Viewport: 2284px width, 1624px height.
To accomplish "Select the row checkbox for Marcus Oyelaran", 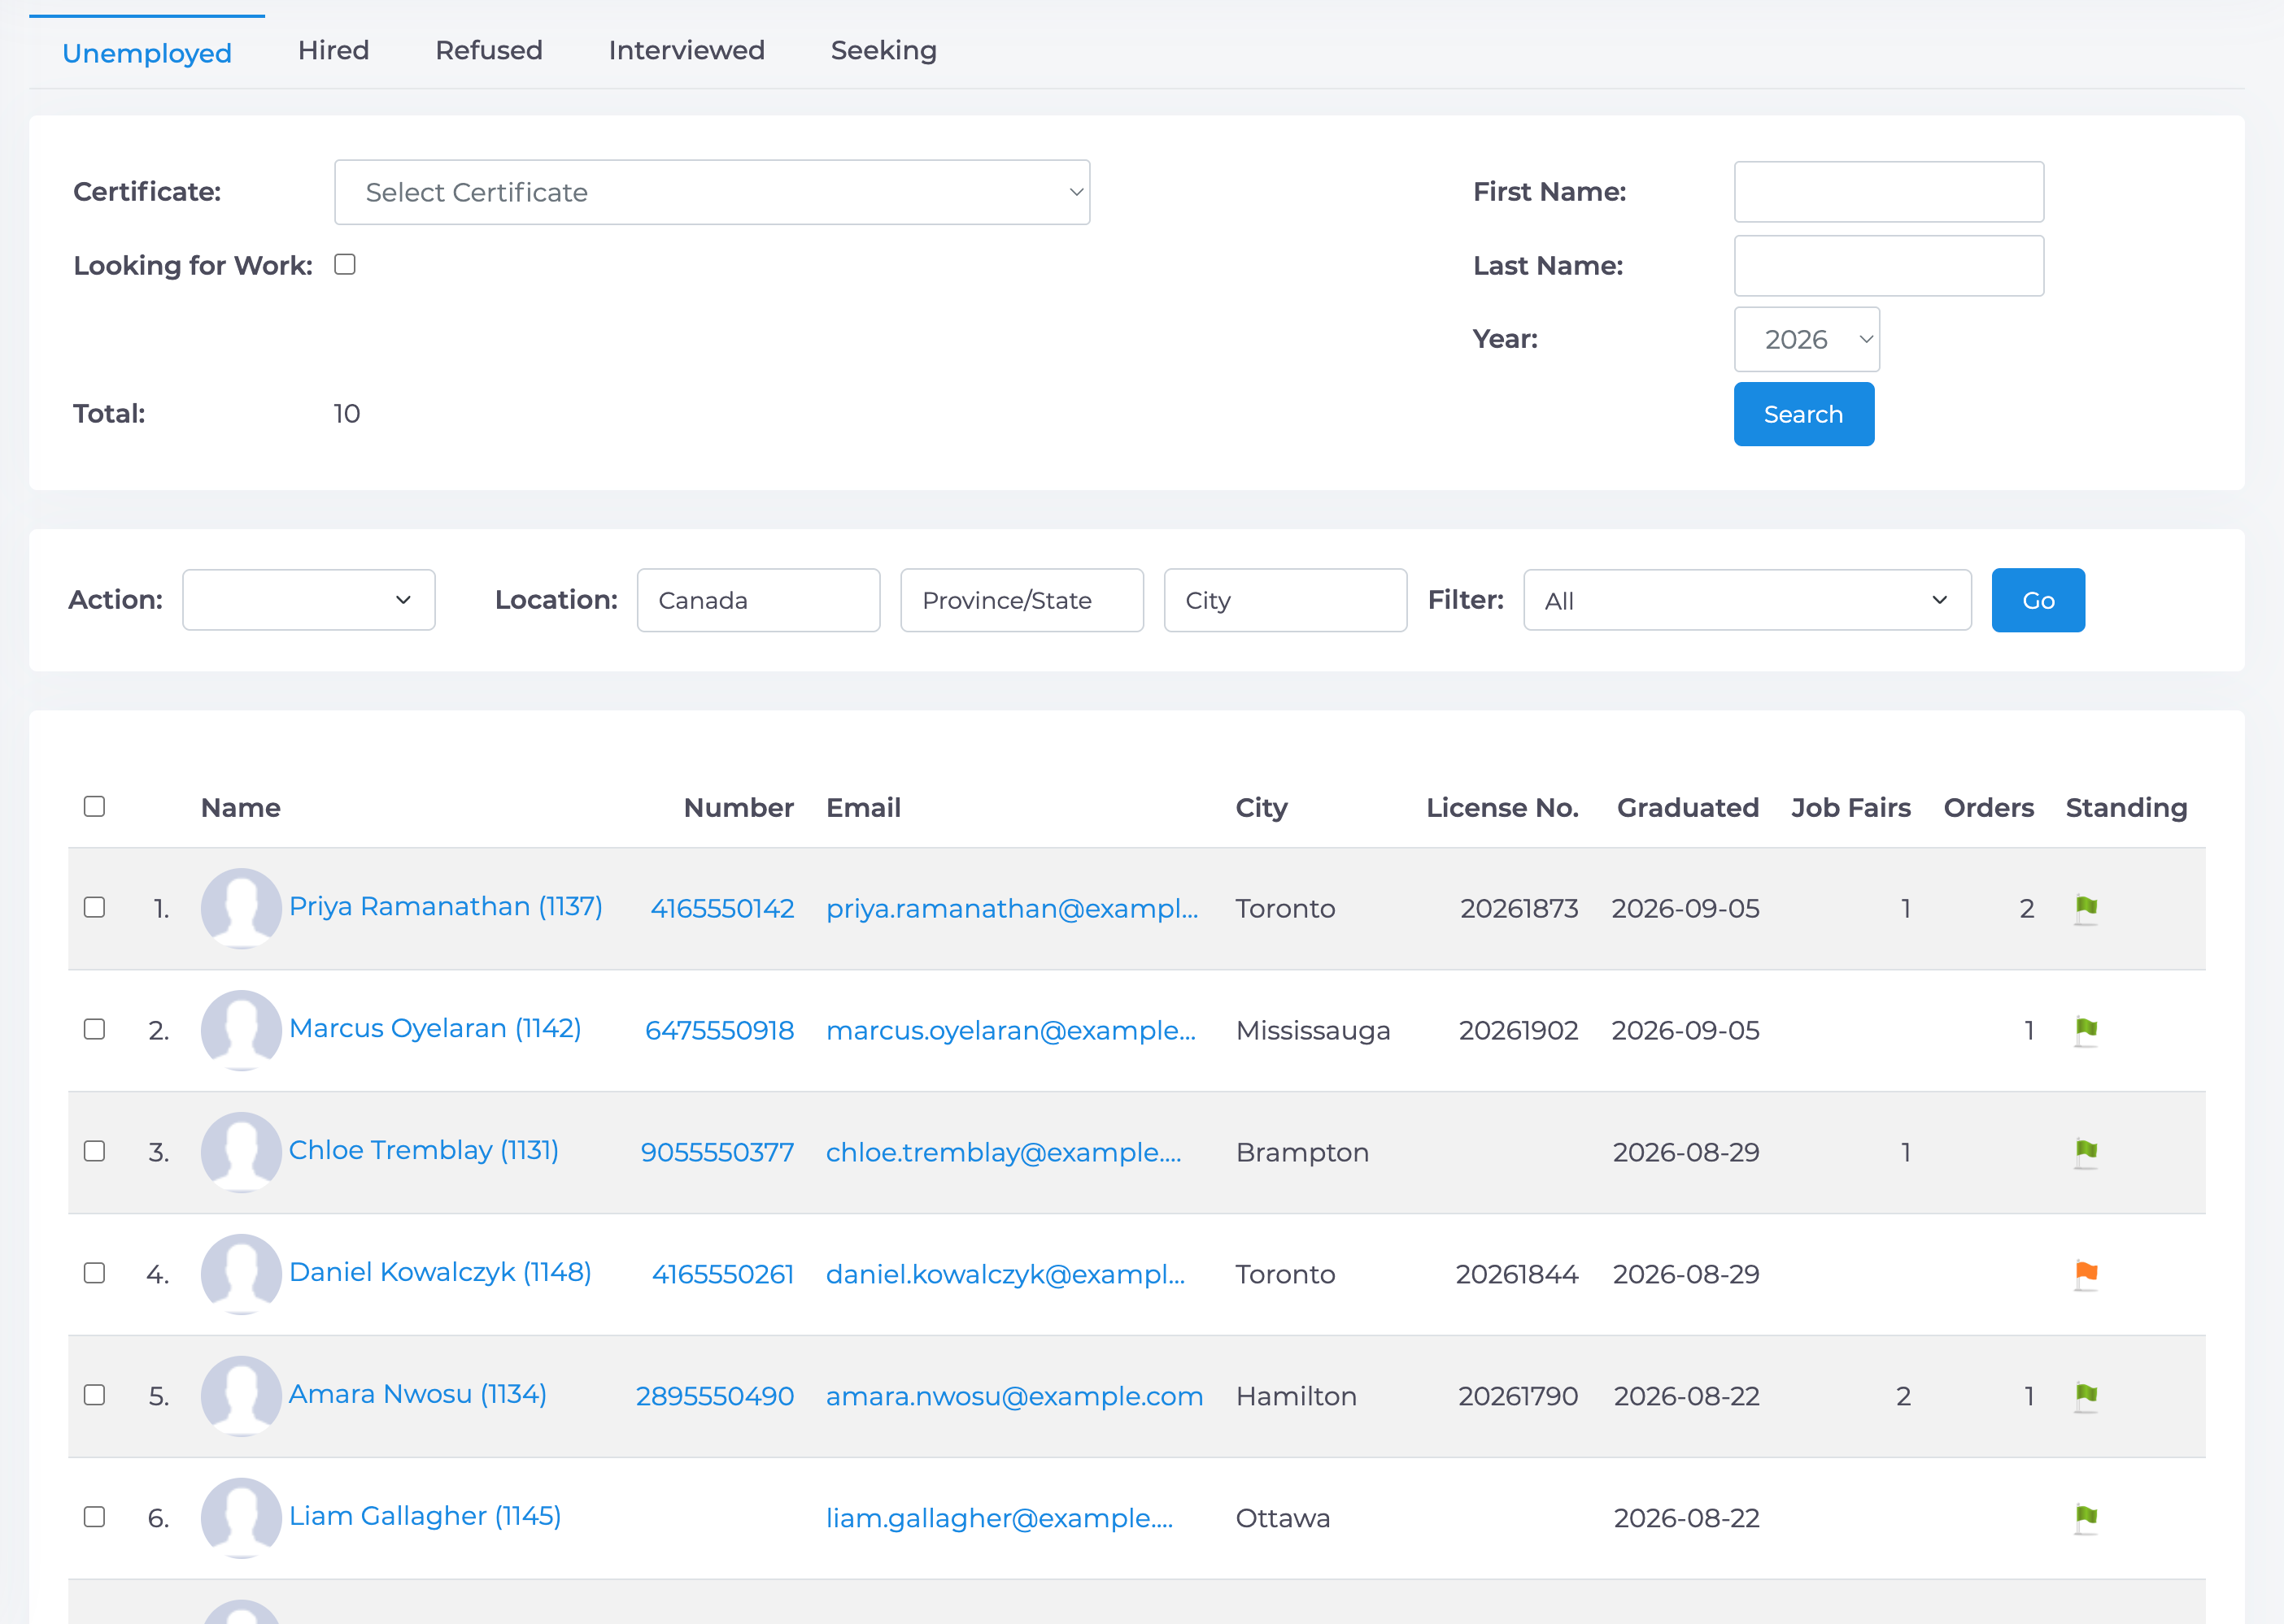I will point(94,1029).
